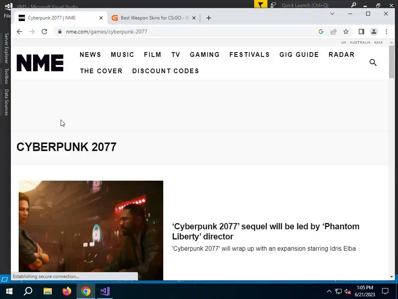Viewport: 398px width, 299px height.
Task: Click the Visual Studio notifications flag icon
Action: pos(260,5)
